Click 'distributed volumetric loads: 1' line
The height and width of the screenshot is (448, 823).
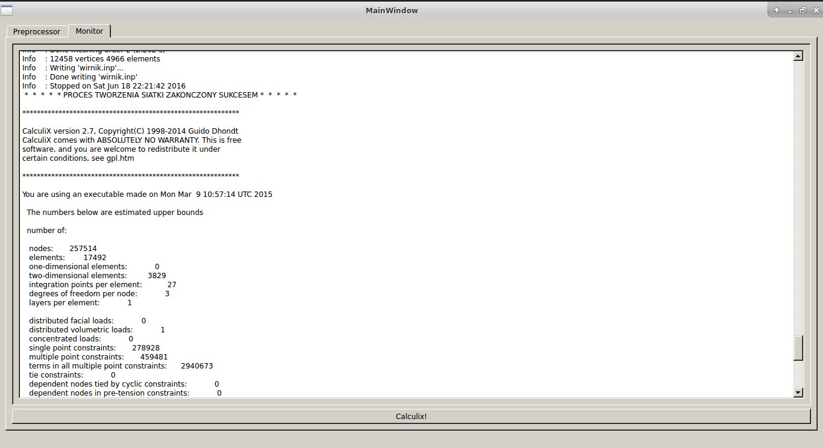[97, 330]
